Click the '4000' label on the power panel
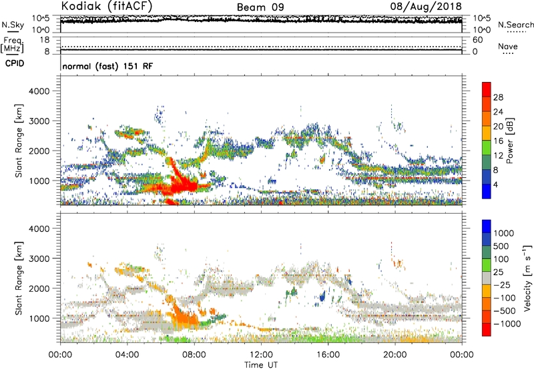Viewport: 534px width, 369px height. tap(39, 91)
